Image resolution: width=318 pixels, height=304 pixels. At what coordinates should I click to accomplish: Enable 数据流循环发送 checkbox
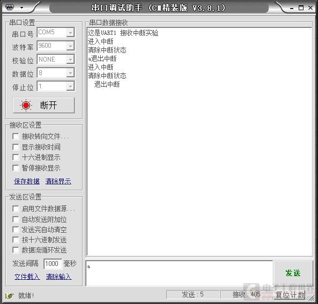pos(16,250)
